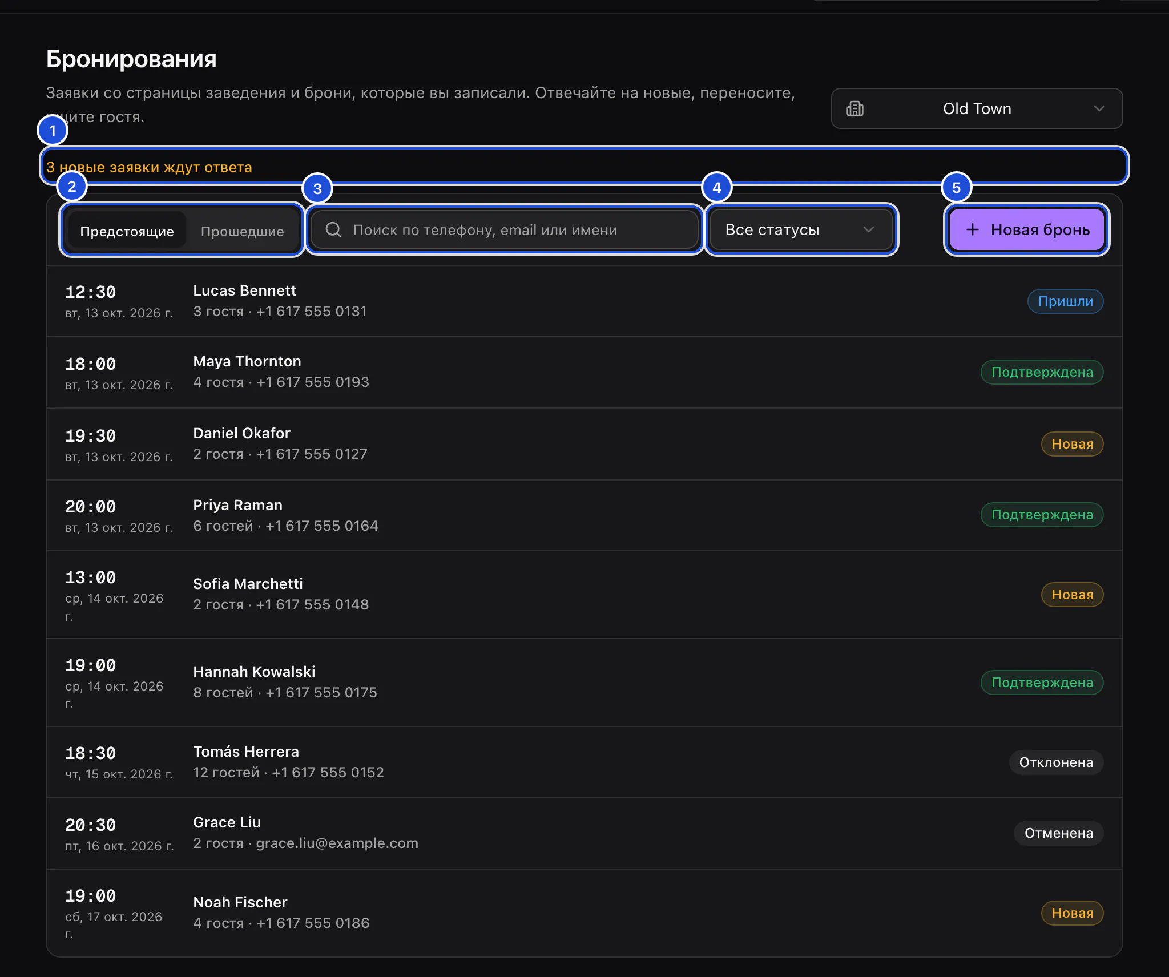
Task: Click 12 гостей · +1 617 555 0152 details
Action: (288, 773)
